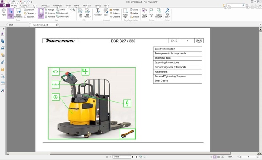Switch to the SHARE ribbon tab
This screenshot has height=160, width=262.
point(98,5)
